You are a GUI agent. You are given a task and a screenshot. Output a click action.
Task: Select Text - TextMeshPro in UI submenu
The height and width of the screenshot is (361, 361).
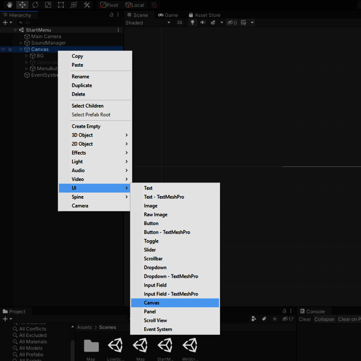(x=175, y=197)
